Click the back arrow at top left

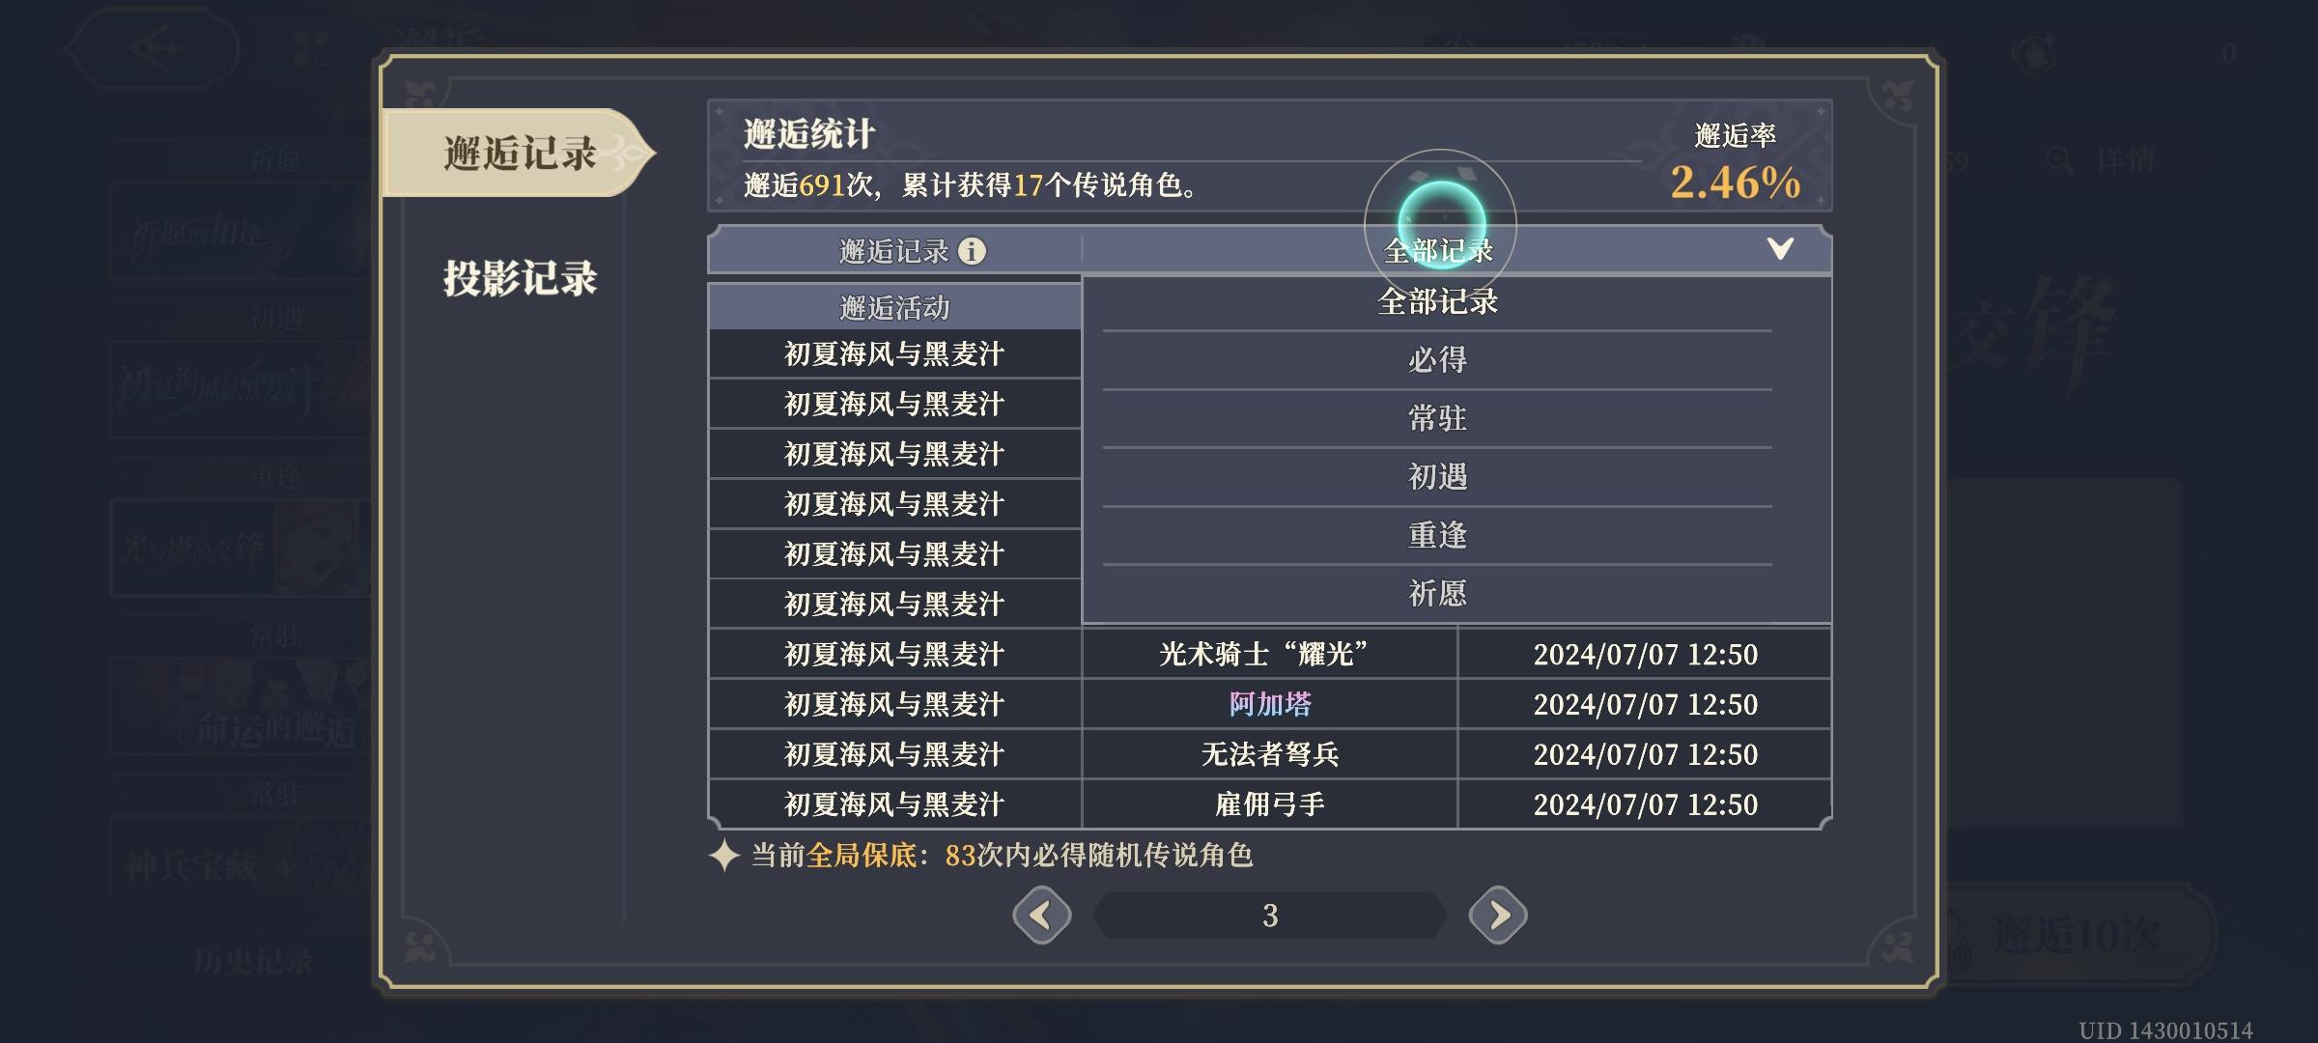155,48
